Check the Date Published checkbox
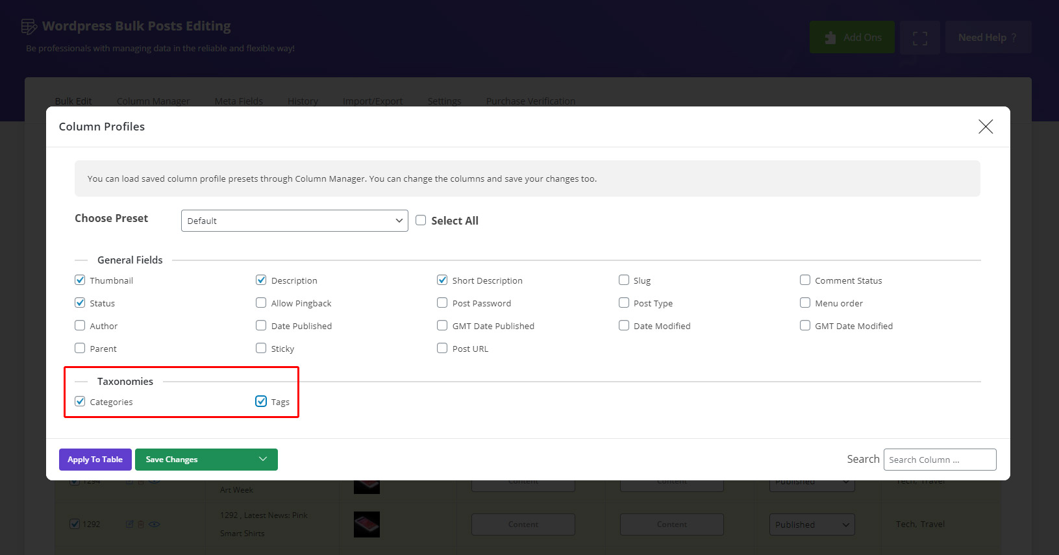The height and width of the screenshot is (555, 1059). pos(261,325)
